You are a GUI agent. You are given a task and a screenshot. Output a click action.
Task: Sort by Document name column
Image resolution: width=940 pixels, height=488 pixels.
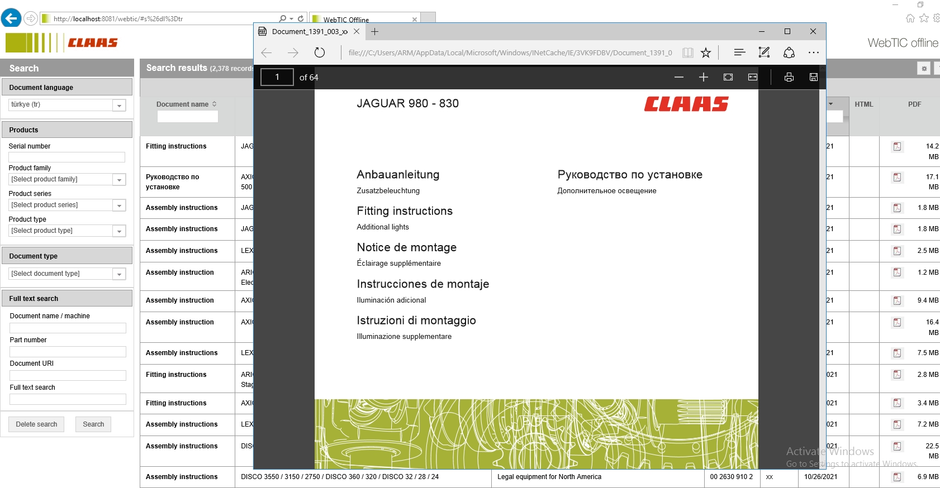click(186, 104)
